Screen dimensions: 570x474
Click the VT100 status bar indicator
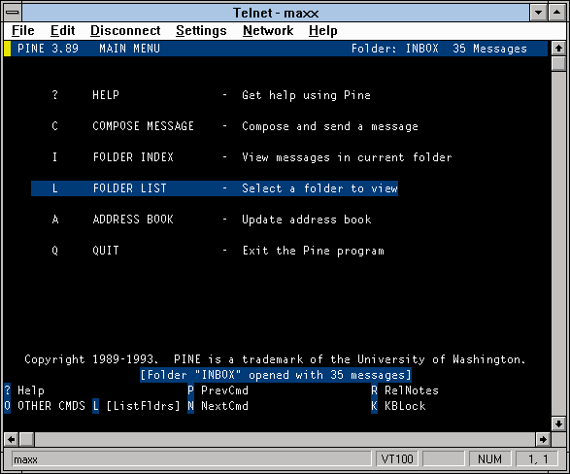click(397, 459)
